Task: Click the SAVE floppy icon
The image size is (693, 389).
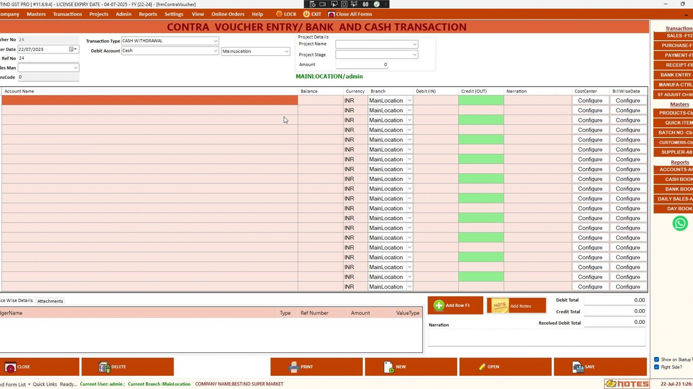Action: pos(578,367)
